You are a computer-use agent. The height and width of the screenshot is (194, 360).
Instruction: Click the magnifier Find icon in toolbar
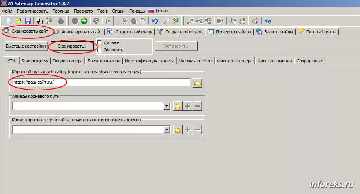pyautogui.click(x=166, y=21)
